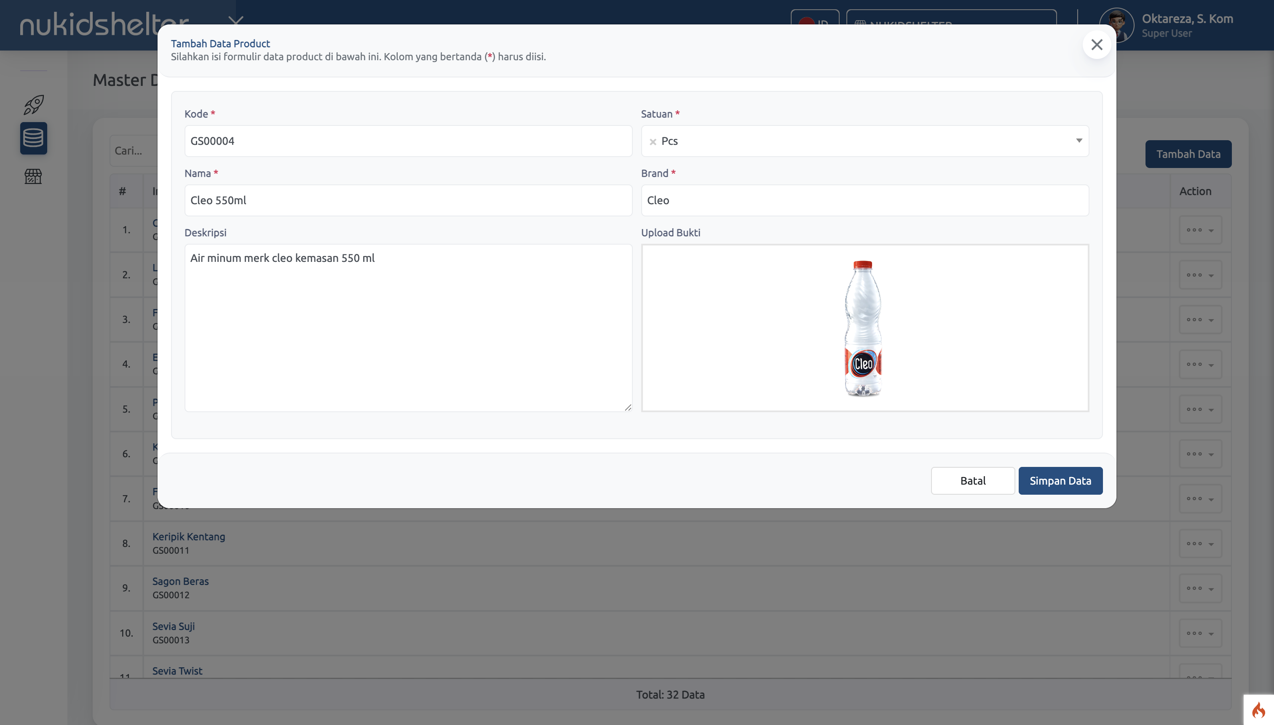This screenshot has height=725, width=1274.
Task: Click the rocket dashboard sidebar icon
Action: click(x=33, y=104)
